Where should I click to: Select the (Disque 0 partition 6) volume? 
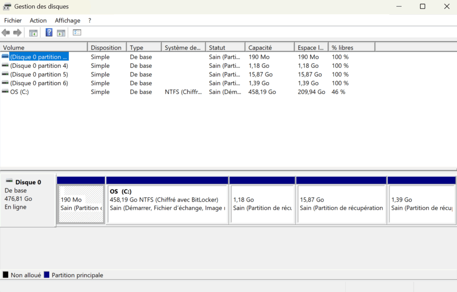tap(39, 83)
